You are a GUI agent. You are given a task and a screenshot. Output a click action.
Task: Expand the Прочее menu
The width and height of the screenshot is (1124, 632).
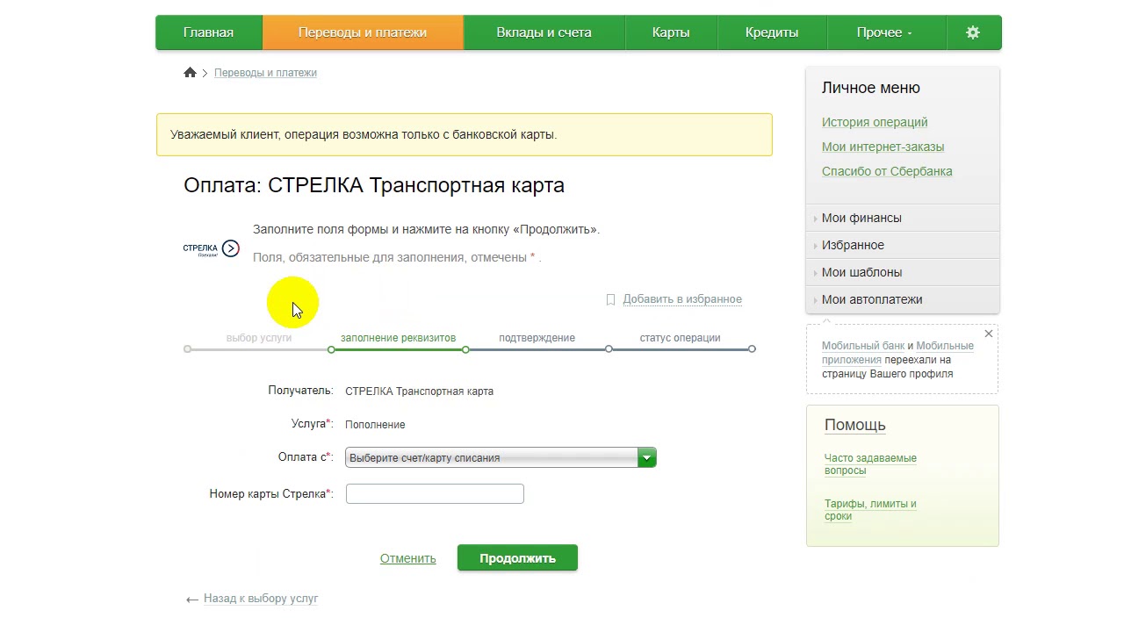coord(884,32)
